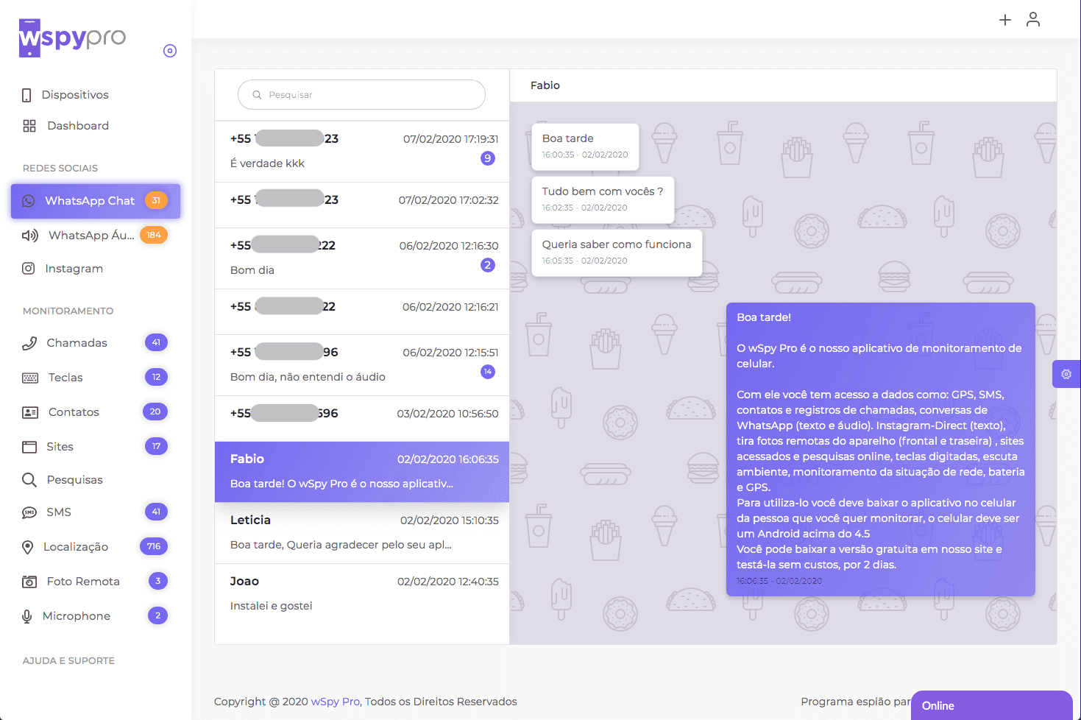Open chat 'Bom dia, não entendi o áudio'
The height and width of the screenshot is (720, 1081).
tap(362, 365)
